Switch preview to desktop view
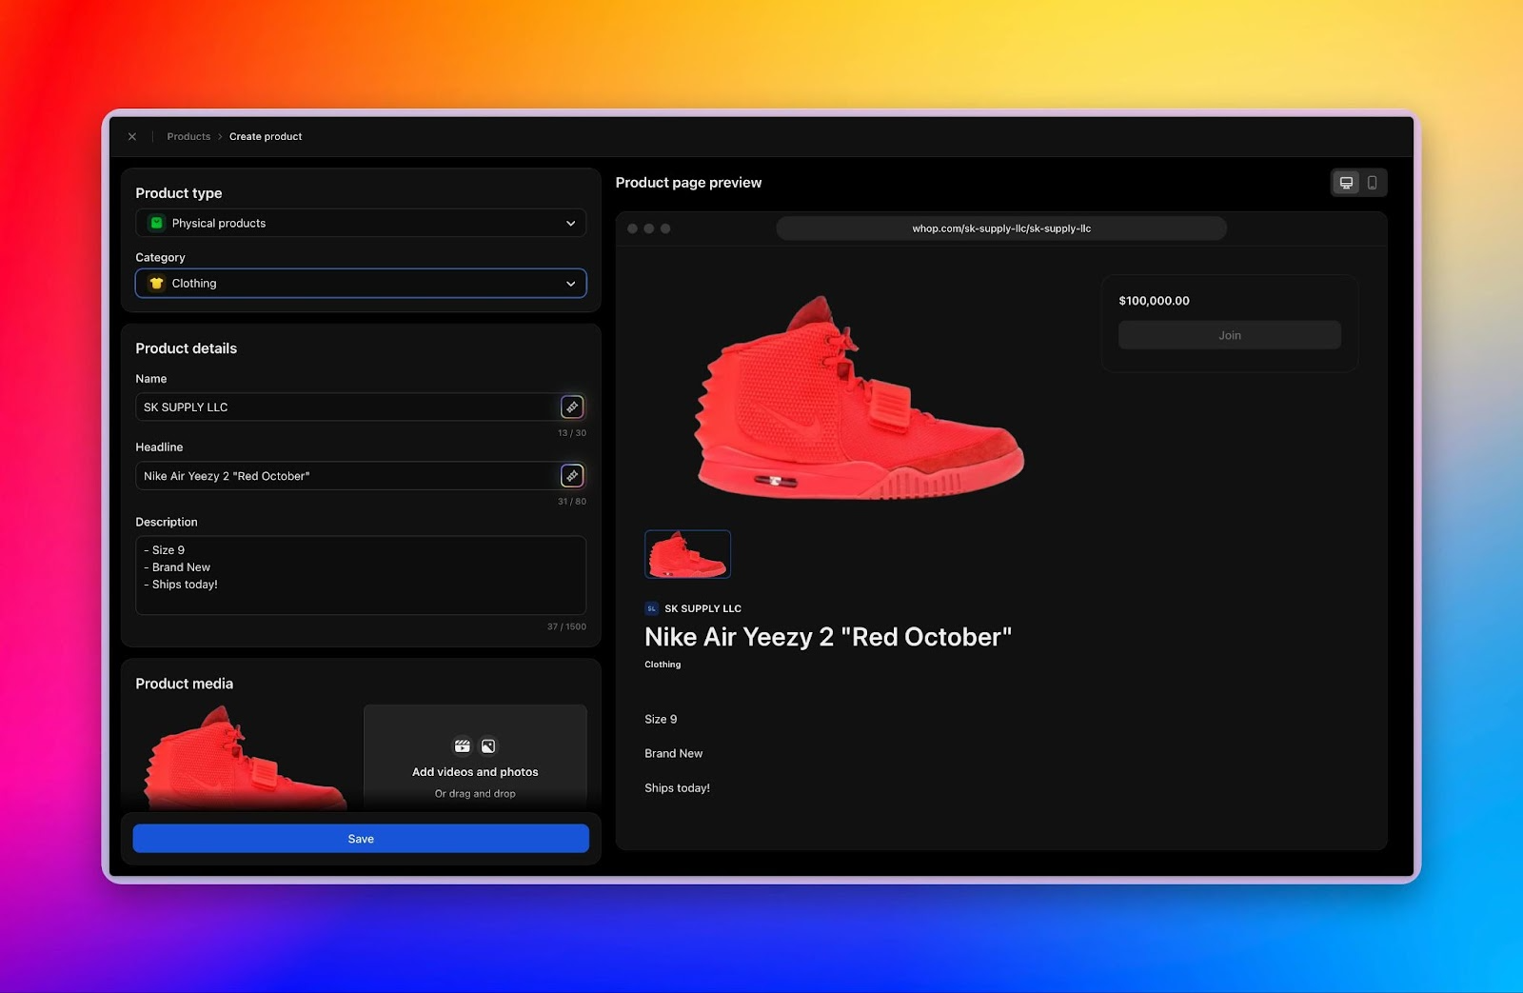The width and height of the screenshot is (1523, 993). point(1347,183)
